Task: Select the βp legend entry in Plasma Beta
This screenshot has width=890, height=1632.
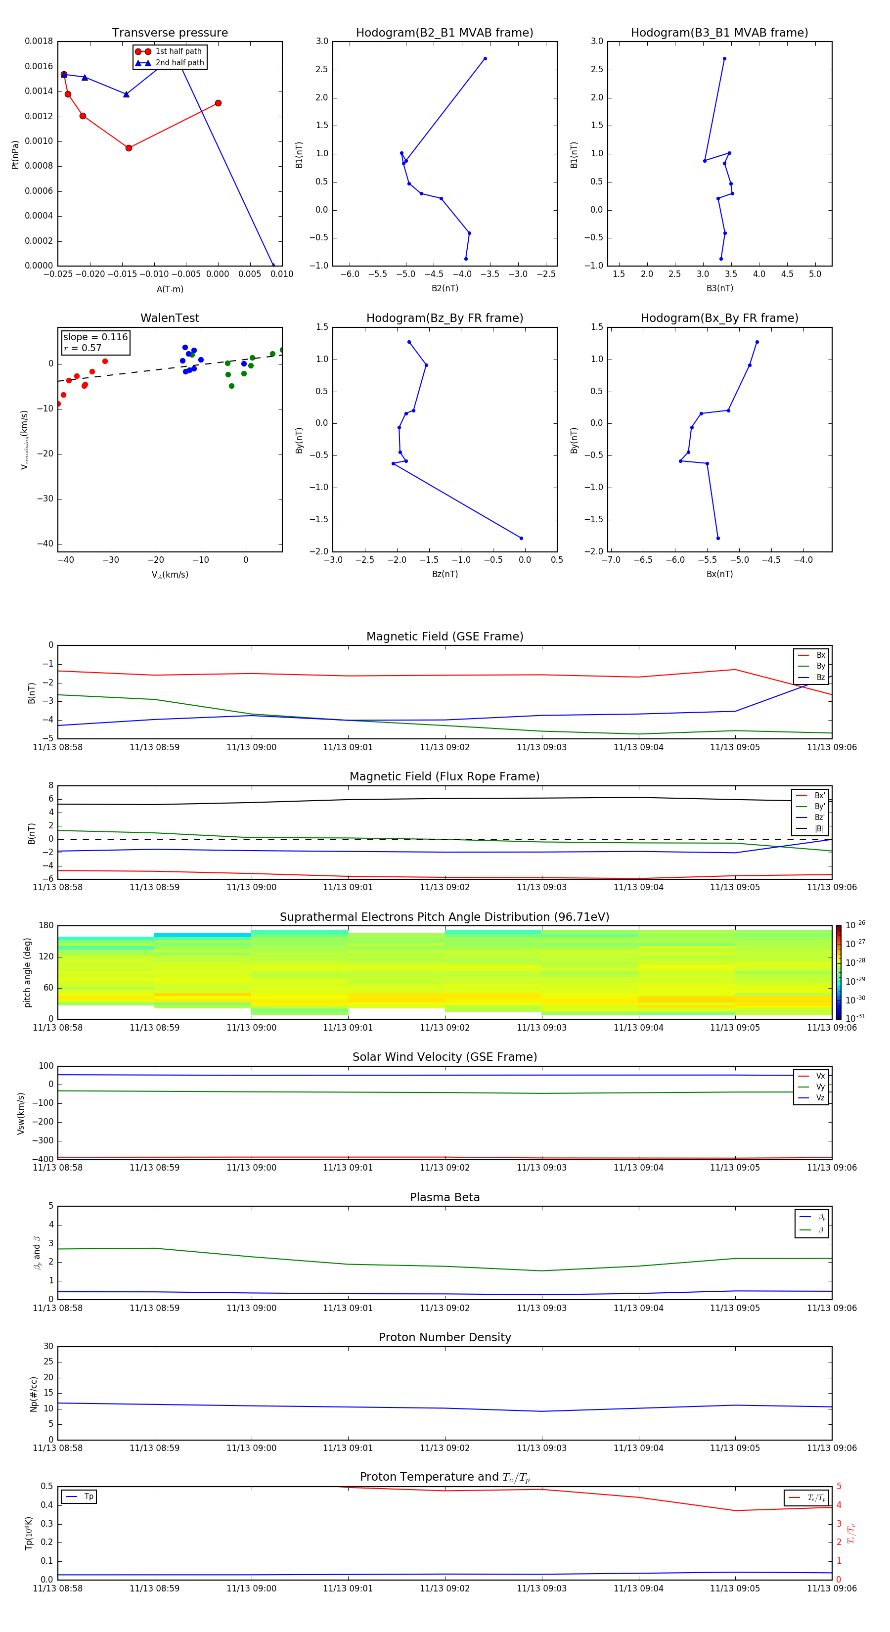Action: [x=812, y=1217]
